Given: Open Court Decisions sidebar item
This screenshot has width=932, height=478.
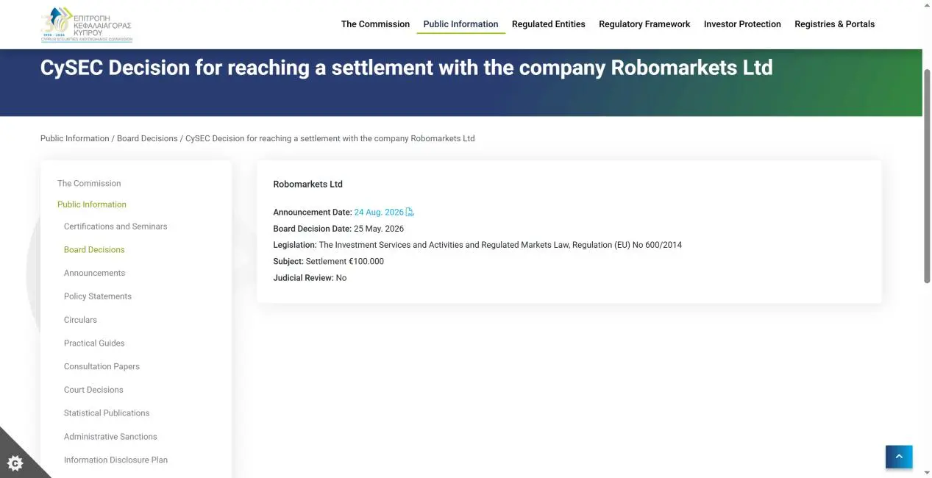Looking at the screenshot, I should pyautogui.click(x=93, y=390).
